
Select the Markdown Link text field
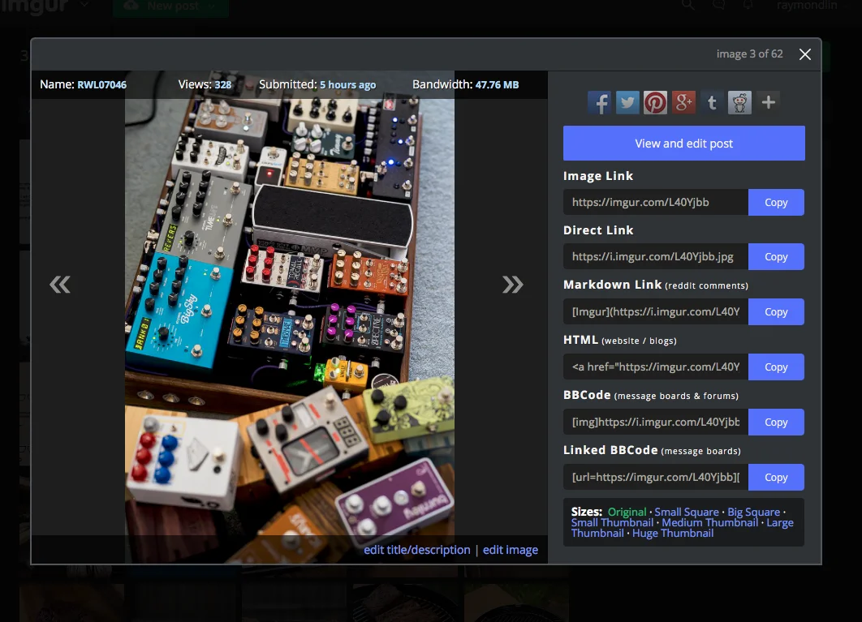click(x=656, y=311)
